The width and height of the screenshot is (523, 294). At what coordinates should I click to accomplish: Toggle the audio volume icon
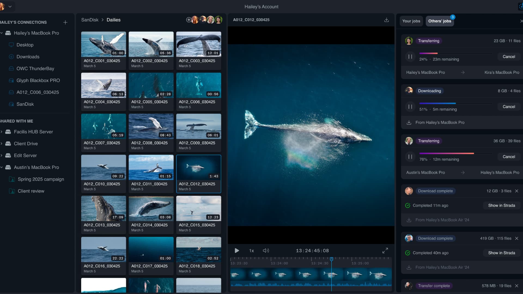click(x=266, y=250)
